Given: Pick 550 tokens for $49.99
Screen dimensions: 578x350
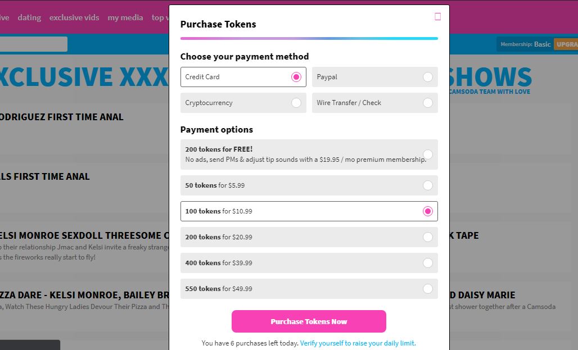Looking at the screenshot, I should pyautogui.click(x=309, y=288).
